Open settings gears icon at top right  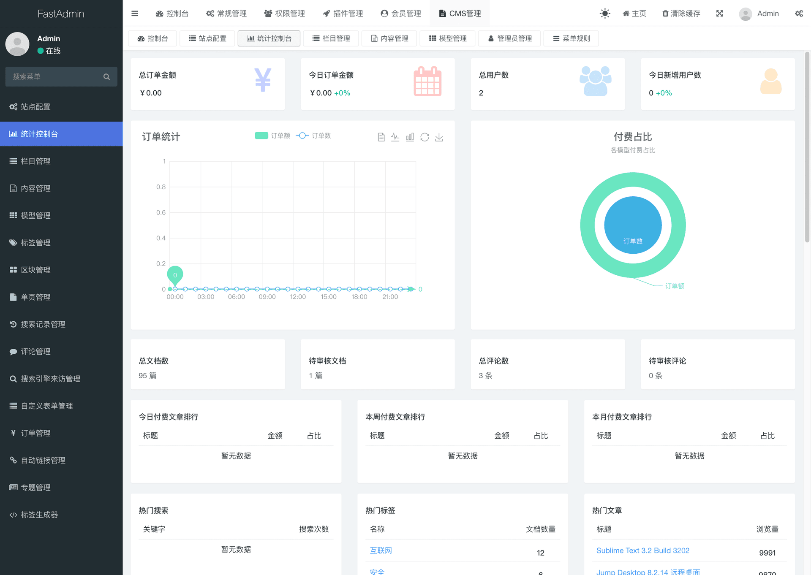click(x=798, y=14)
